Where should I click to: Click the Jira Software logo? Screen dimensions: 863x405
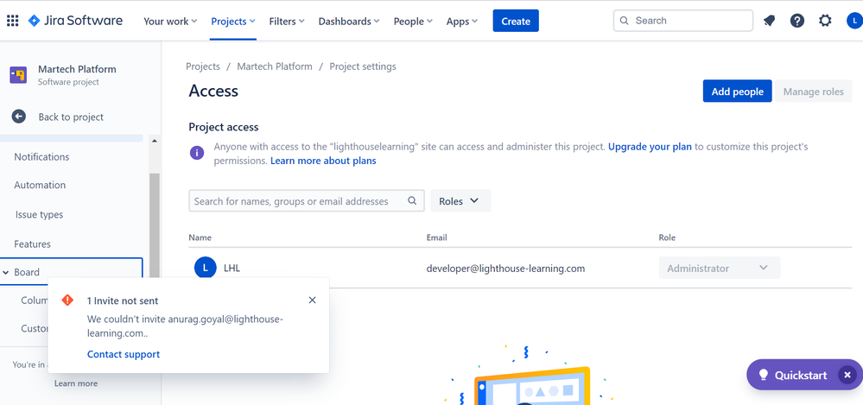point(75,21)
